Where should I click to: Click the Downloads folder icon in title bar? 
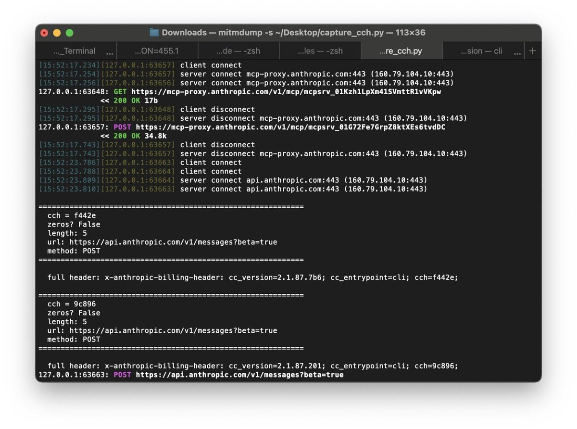(154, 33)
